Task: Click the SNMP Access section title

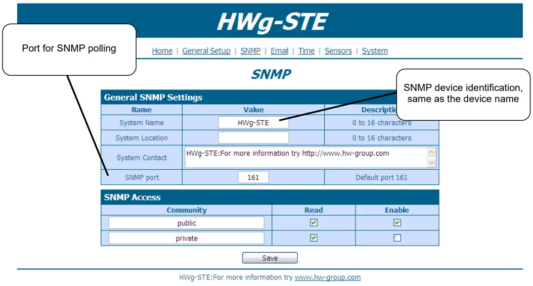Action: (132, 198)
